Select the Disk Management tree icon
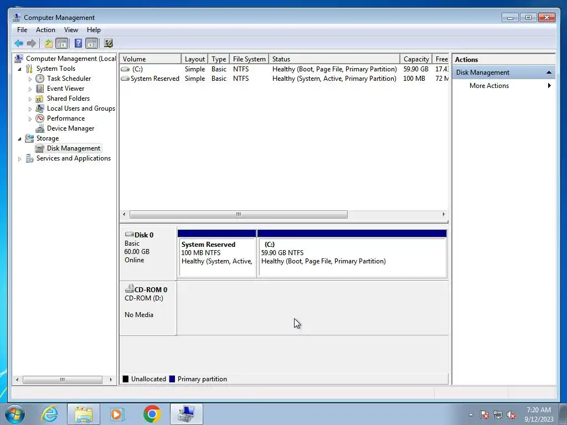Screen dimensions: 567x425 point(40,148)
